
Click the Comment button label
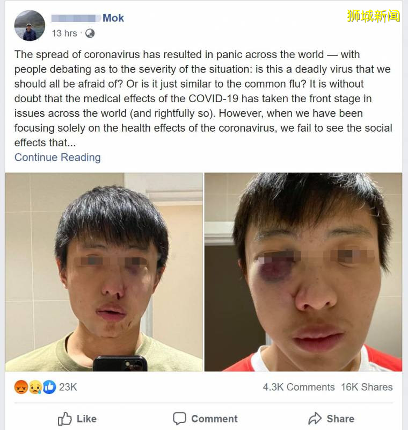point(214,419)
